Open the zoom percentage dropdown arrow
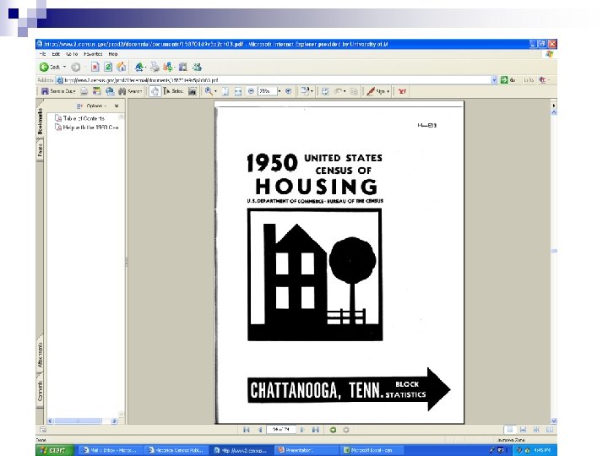 tap(280, 91)
